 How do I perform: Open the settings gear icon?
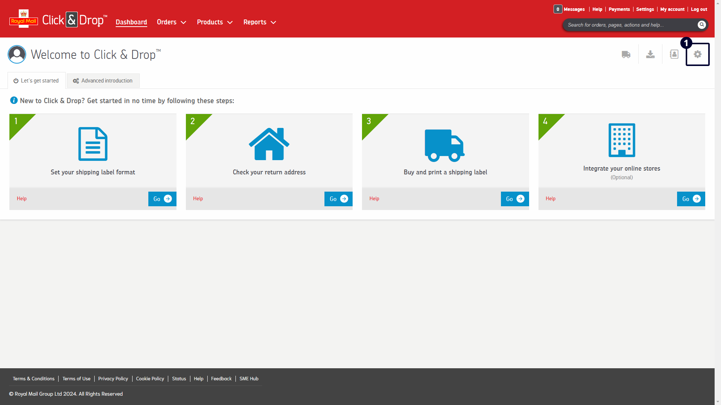(x=698, y=54)
